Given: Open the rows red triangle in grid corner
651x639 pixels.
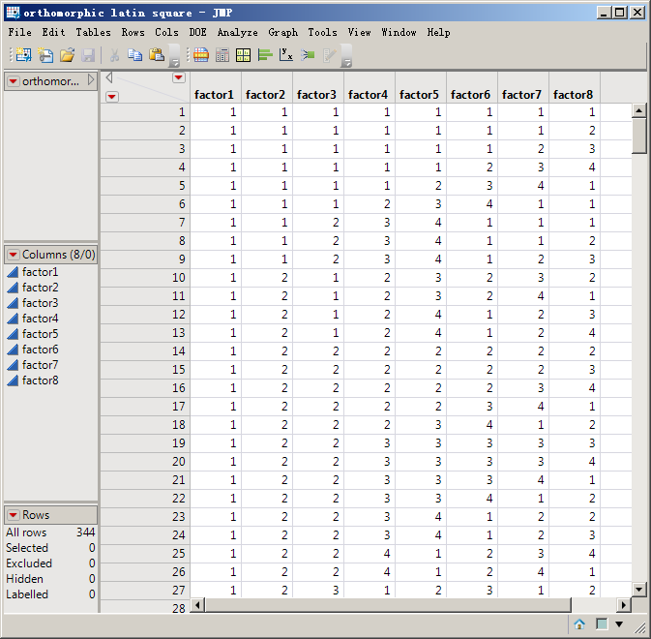Looking at the screenshot, I should (112, 97).
